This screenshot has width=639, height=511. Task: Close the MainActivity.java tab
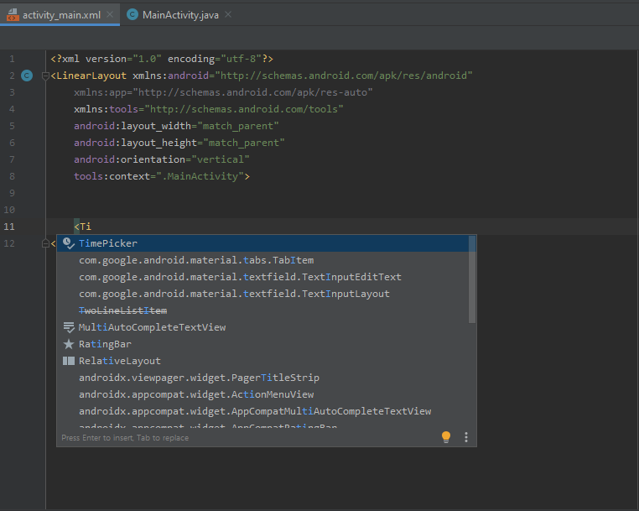(228, 14)
